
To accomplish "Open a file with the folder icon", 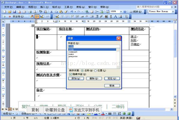I will [x=10, y=12].
